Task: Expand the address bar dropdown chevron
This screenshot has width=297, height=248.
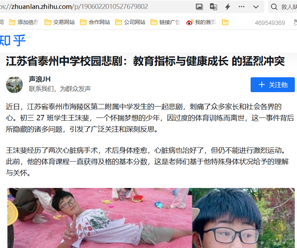Action: point(256,7)
